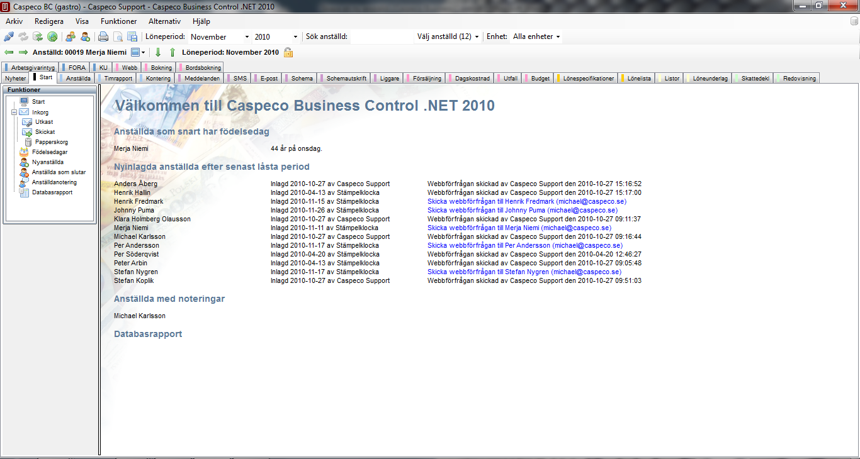Image resolution: width=860 pixels, height=459 pixels.
Task: Open Välj anställd (12) dropdown
Action: coord(448,36)
